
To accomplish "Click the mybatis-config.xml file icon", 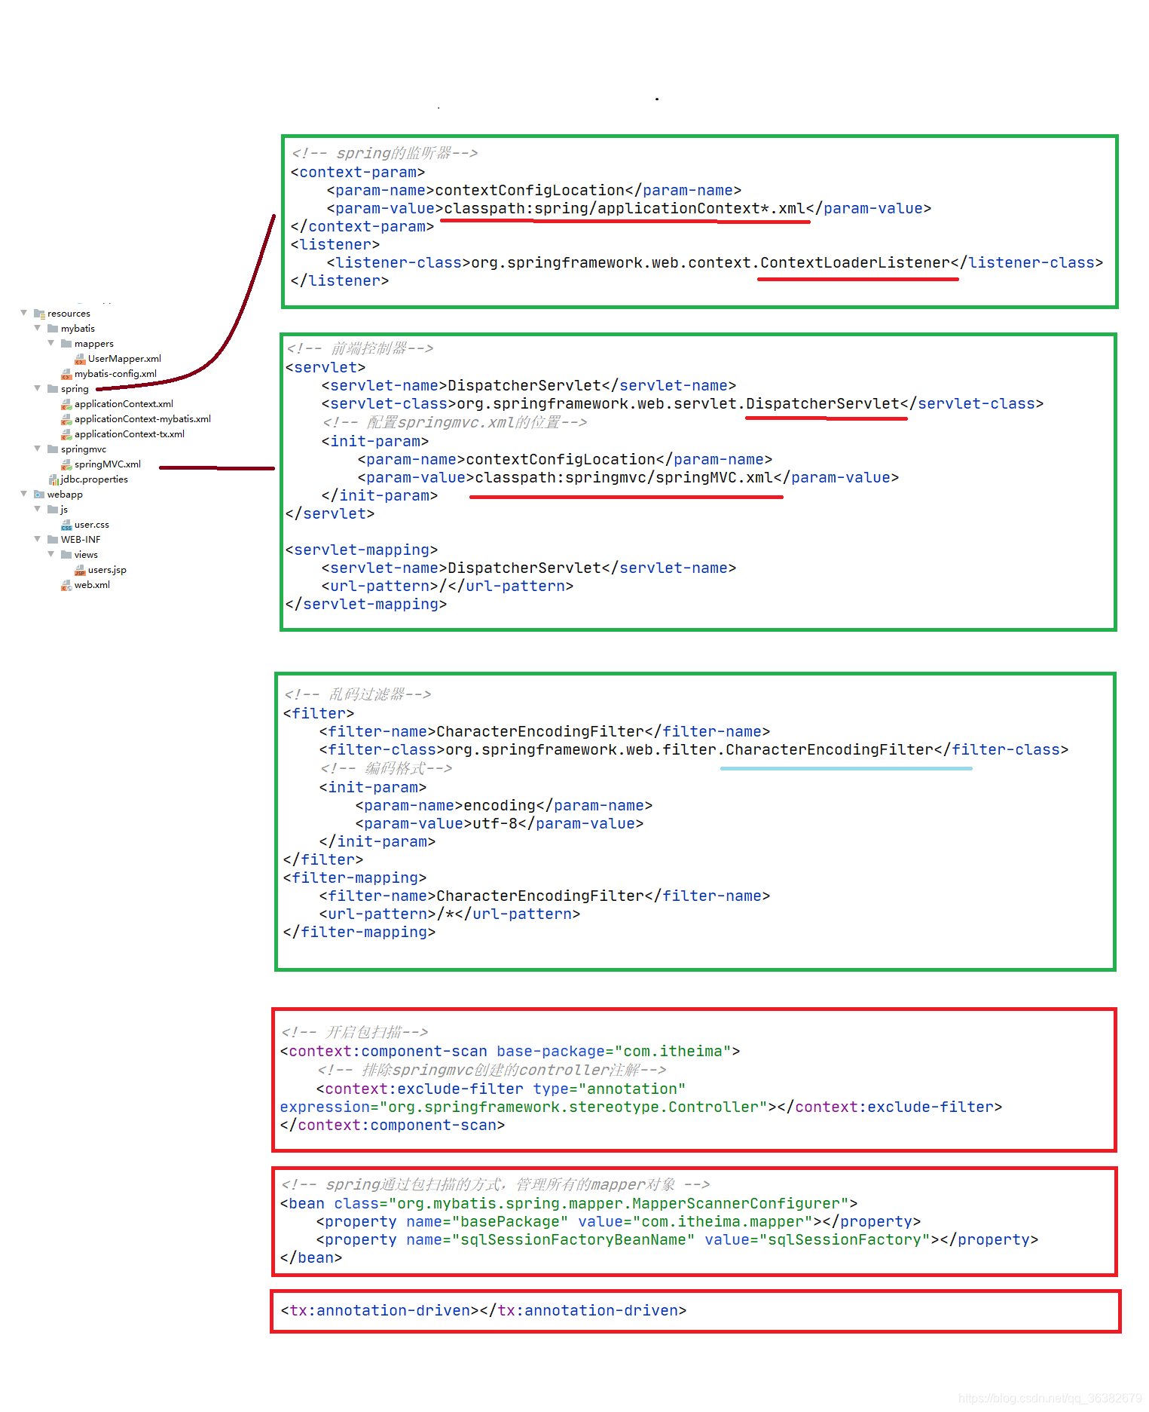I will click(66, 374).
